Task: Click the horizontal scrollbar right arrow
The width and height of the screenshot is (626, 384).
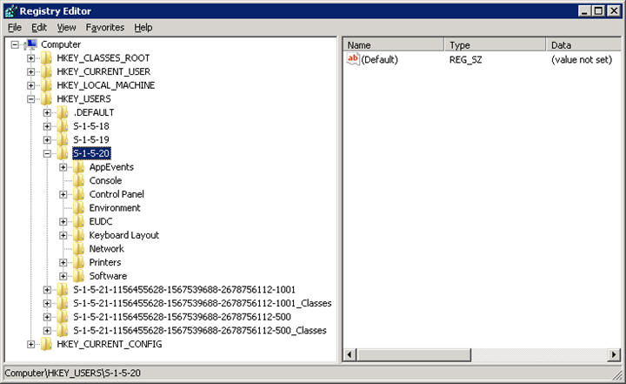Action: click(x=614, y=354)
